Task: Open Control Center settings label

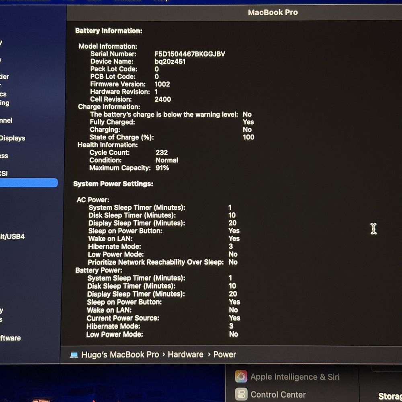Action: coord(278,394)
